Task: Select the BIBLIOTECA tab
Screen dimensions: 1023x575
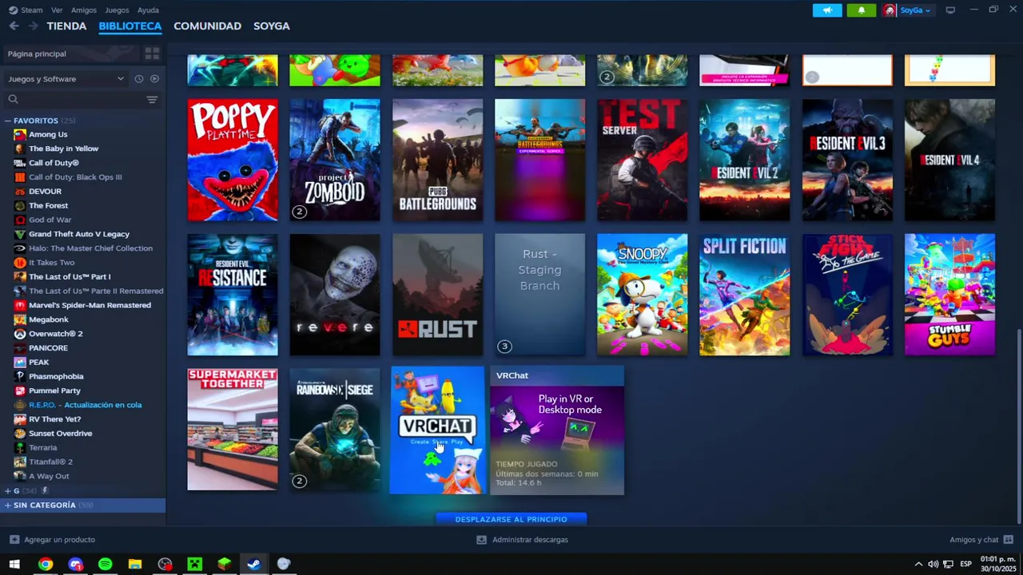Action: tap(130, 26)
